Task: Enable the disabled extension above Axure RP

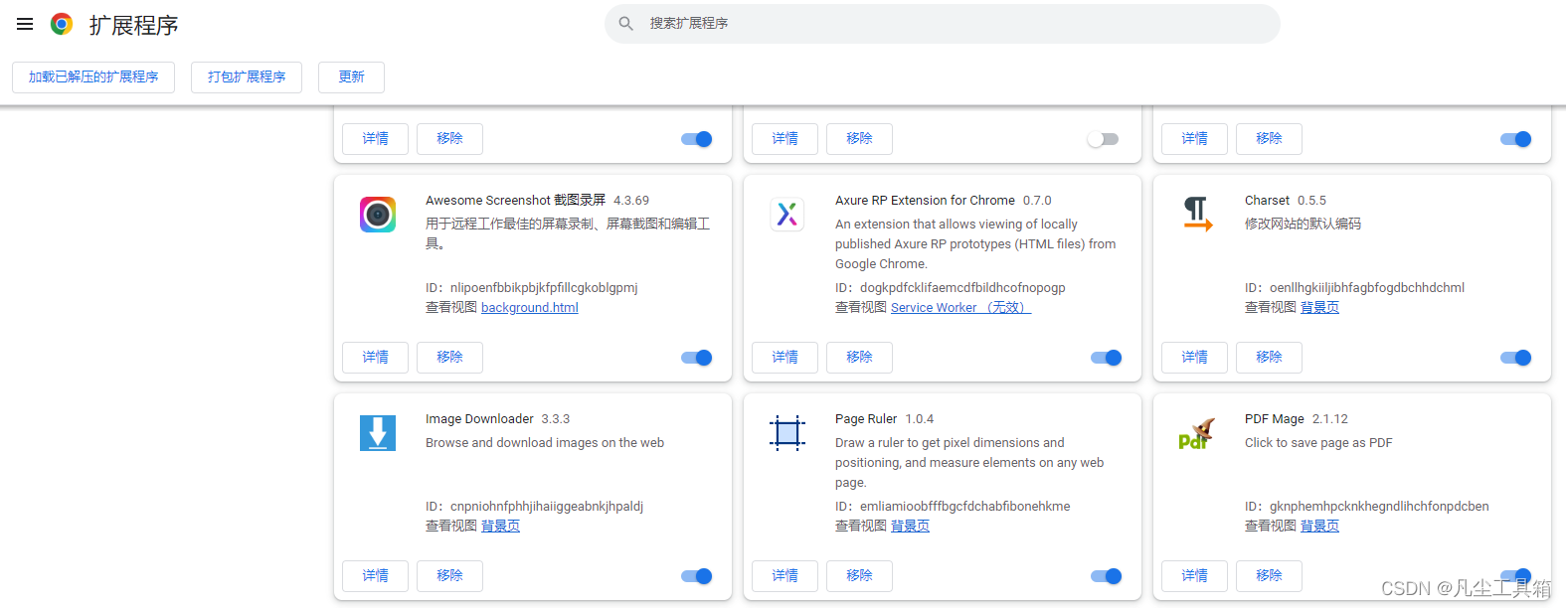Action: 1103,139
